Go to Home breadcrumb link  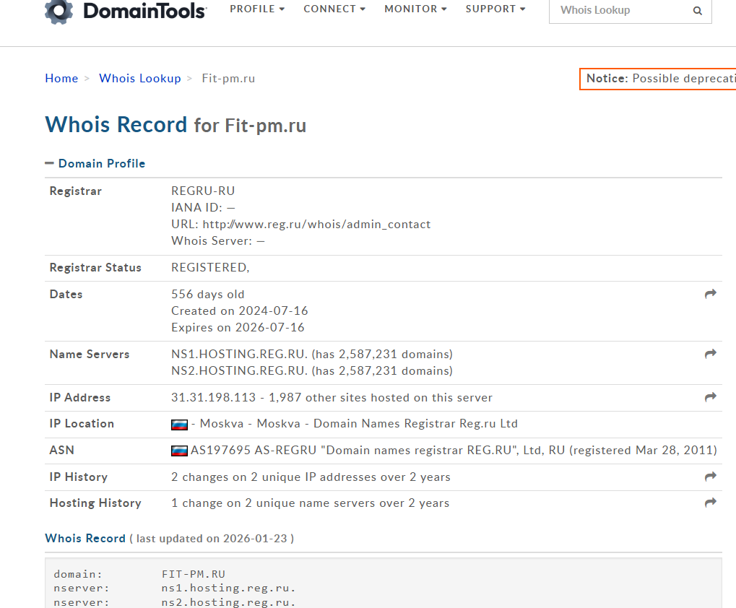(61, 78)
